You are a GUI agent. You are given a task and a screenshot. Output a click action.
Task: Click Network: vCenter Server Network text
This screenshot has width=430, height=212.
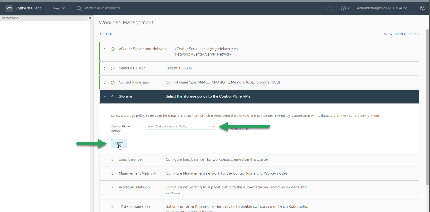(203, 54)
